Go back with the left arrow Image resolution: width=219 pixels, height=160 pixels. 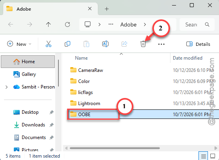(x=11, y=24)
